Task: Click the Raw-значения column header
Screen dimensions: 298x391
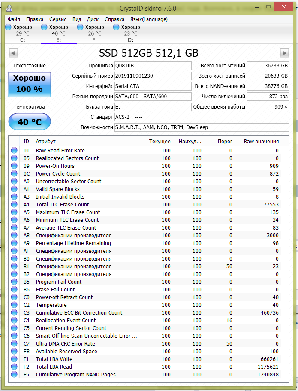Action: (258, 141)
